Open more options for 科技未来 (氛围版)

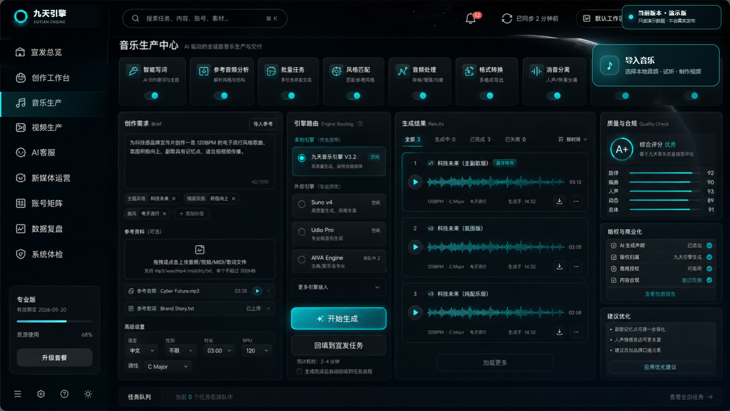(576, 266)
